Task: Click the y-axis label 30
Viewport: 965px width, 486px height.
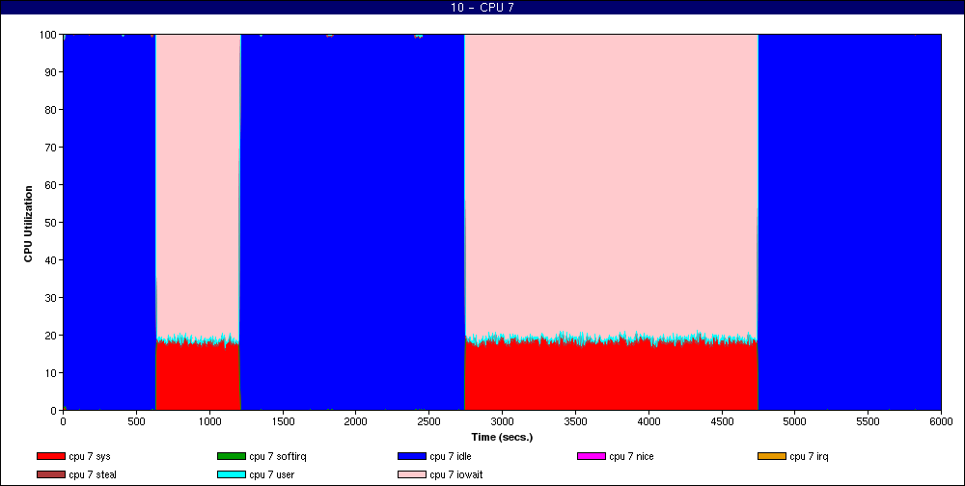Action: [51, 297]
